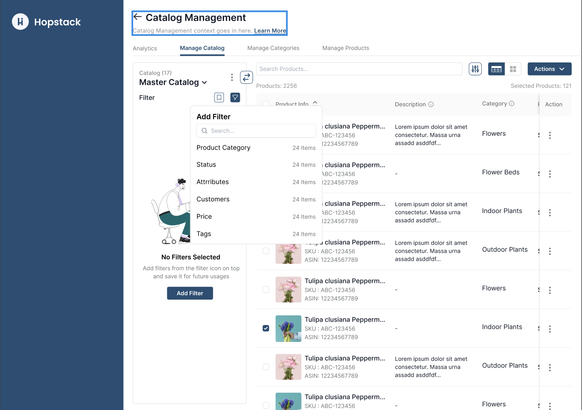Sort by the Product Info column arrow

(x=315, y=103)
